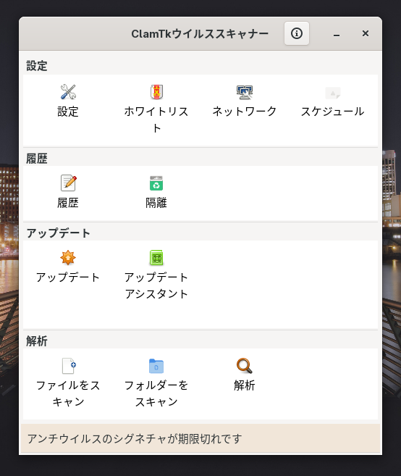The width and height of the screenshot is (401, 476).
Task: Click the 設定 section heading
Action: click(x=37, y=66)
